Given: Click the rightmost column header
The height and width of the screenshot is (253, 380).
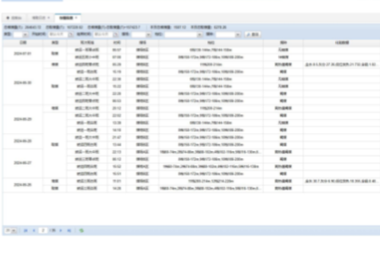Looking at the screenshot, I should 340,43.
